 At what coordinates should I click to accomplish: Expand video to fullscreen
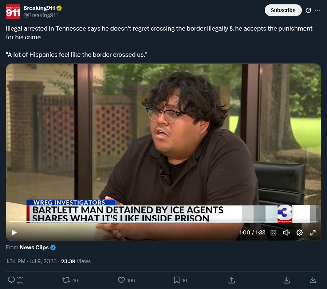pyautogui.click(x=313, y=233)
